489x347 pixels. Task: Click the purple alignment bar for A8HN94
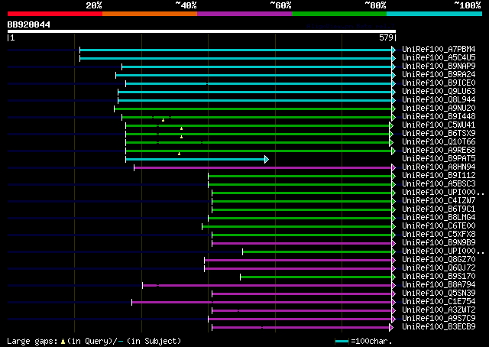coord(263,168)
